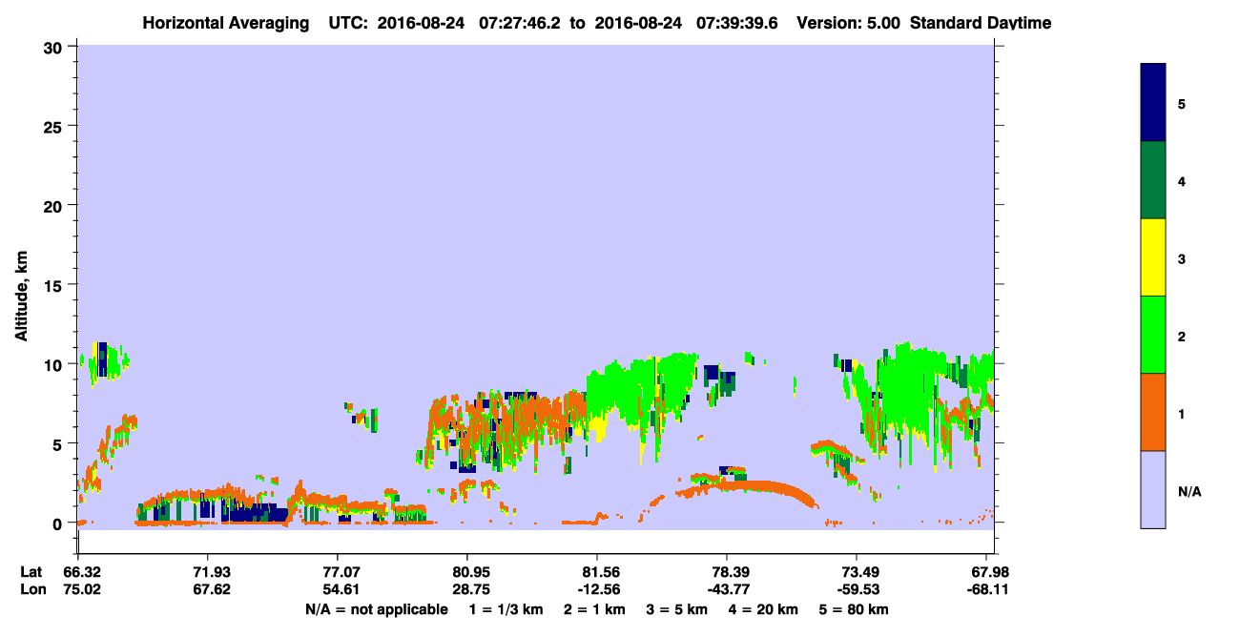This screenshot has height=636, width=1240.
Task: Click the color bar label '1'
Action: [x=1182, y=412]
